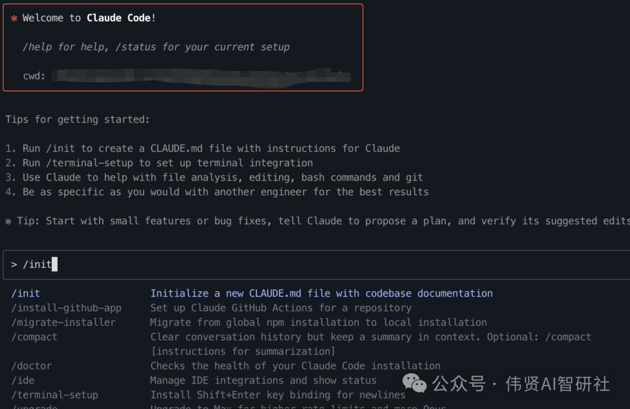
Task: Click the WeChat logo in the watermark
Action: point(415,383)
